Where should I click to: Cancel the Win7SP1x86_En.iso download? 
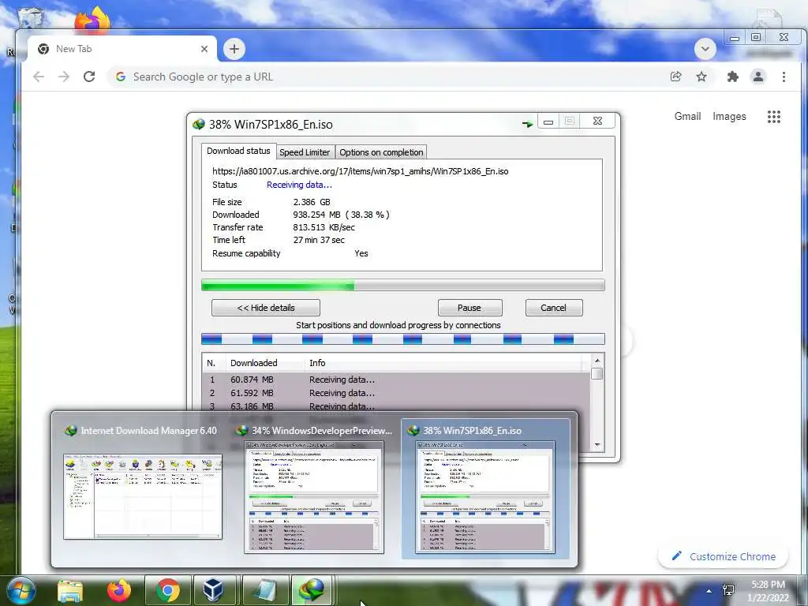pos(553,308)
